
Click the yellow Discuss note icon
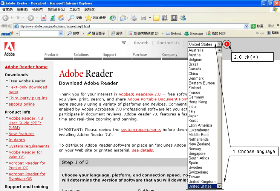pos(156,18)
